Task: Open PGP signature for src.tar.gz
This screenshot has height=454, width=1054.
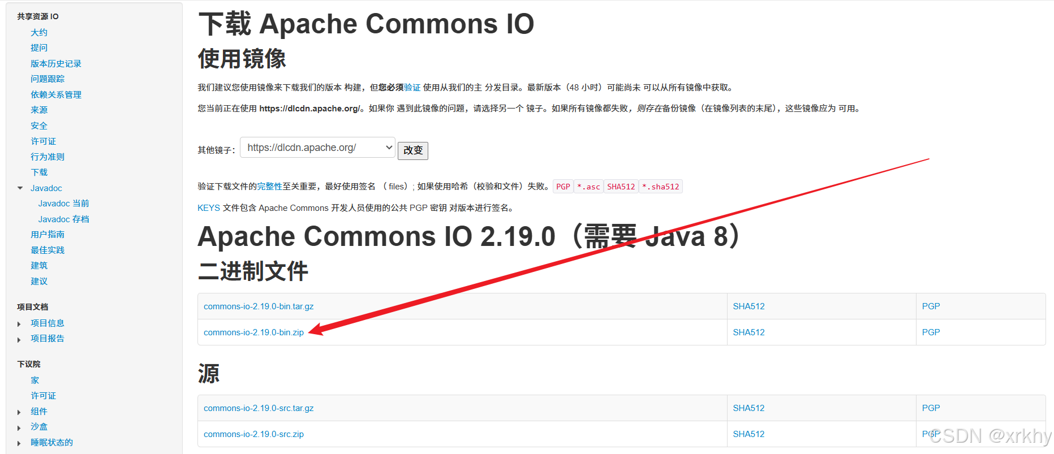Action: pos(931,408)
